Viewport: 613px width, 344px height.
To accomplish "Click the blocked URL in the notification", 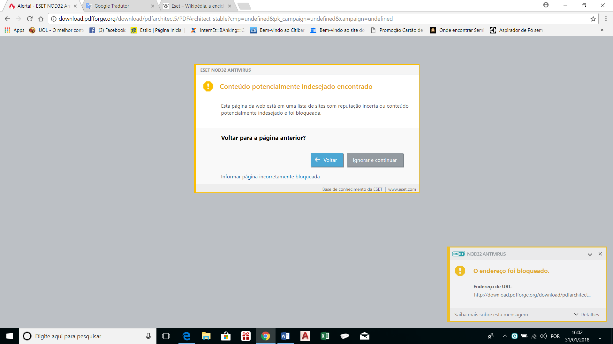I will 532,295.
